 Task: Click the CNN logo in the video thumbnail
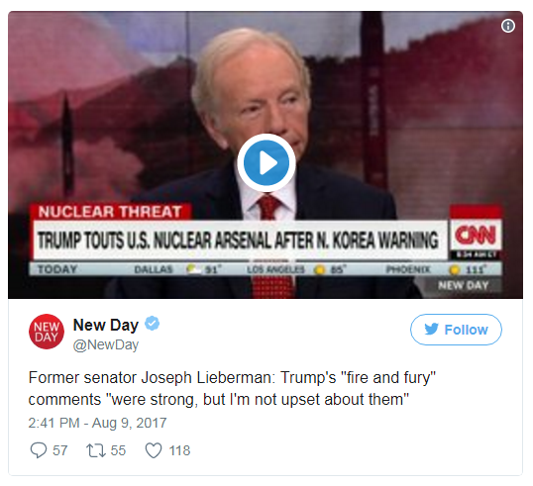pyautogui.click(x=476, y=235)
